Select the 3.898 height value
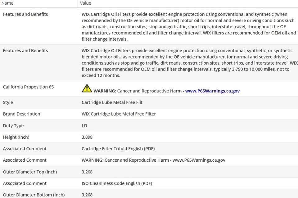 [x=87, y=137]
